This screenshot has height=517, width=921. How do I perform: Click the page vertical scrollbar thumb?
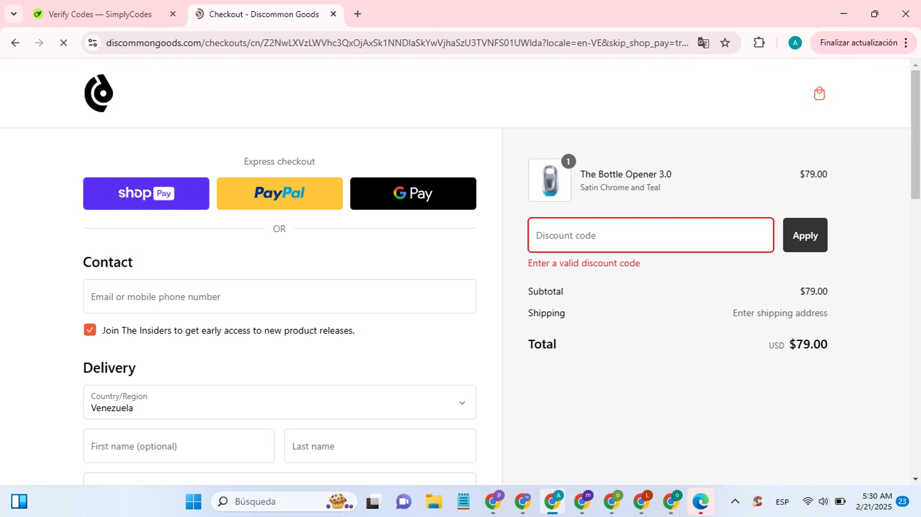(x=915, y=134)
